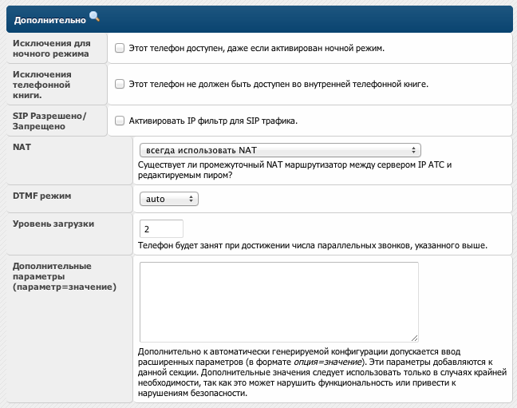Click inside the additional parameters text area
The image size is (517, 408).
tap(278, 302)
